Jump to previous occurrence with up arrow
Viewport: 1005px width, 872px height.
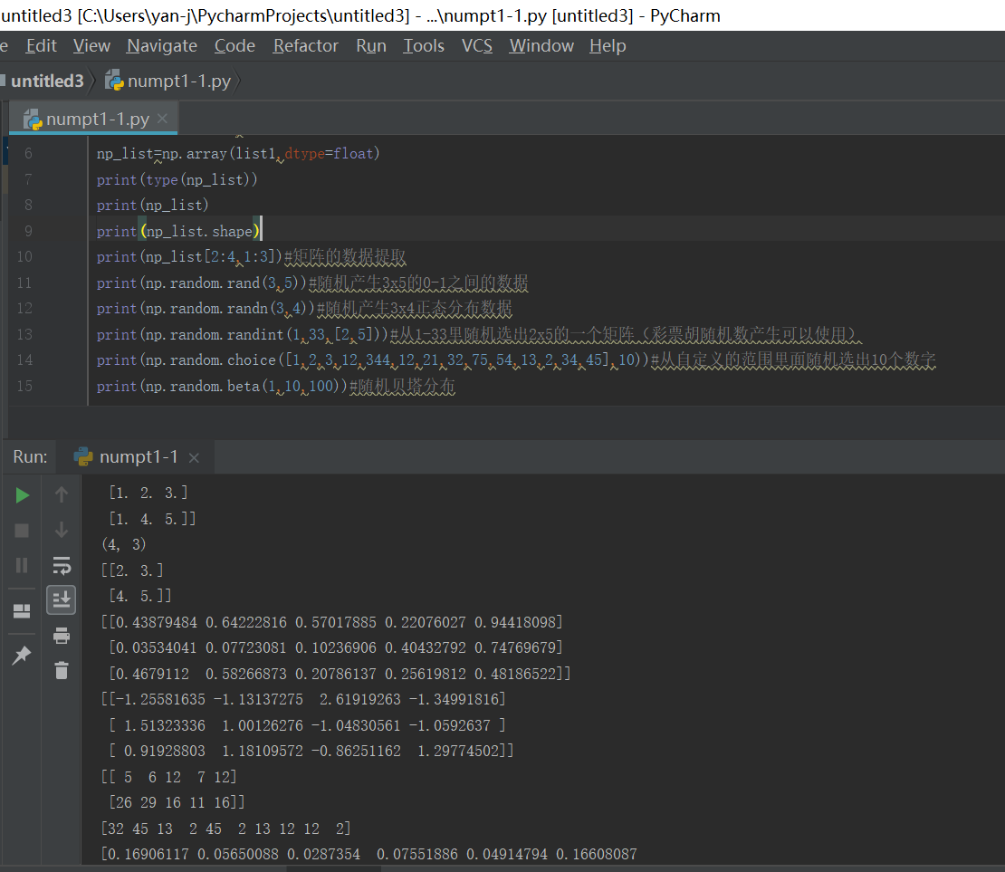(x=61, y=494)
